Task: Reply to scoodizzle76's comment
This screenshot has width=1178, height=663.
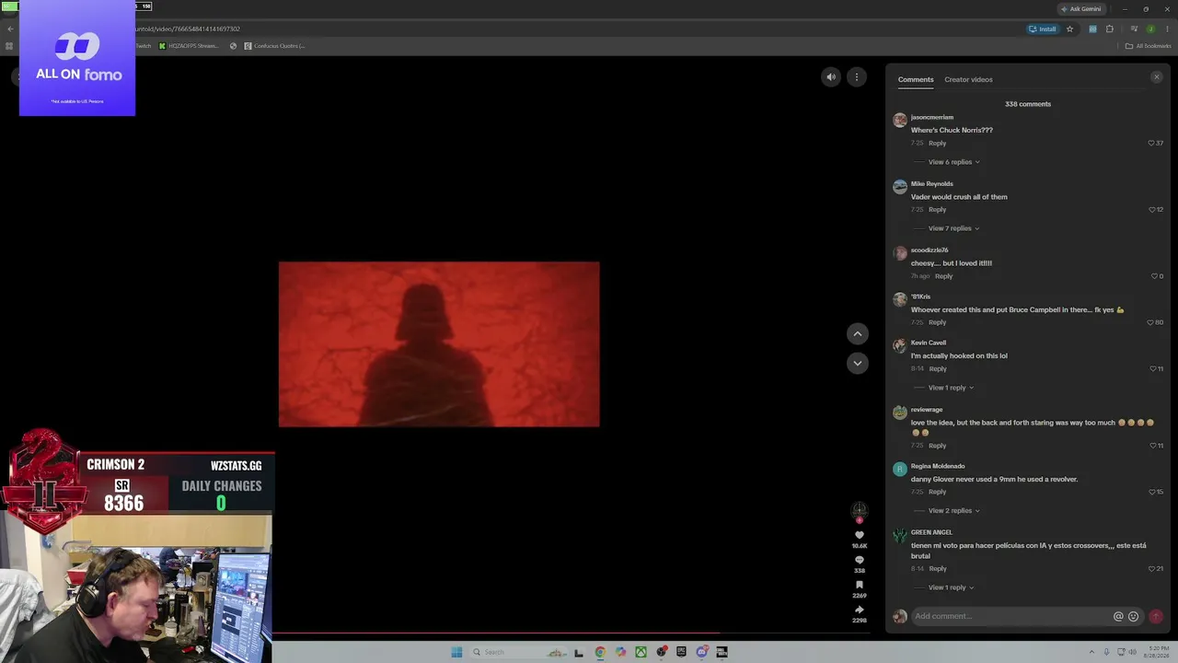Action: click(943, 276)
